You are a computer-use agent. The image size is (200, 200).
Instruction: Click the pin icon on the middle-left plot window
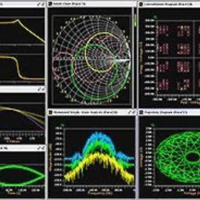(x=39, y=89)
